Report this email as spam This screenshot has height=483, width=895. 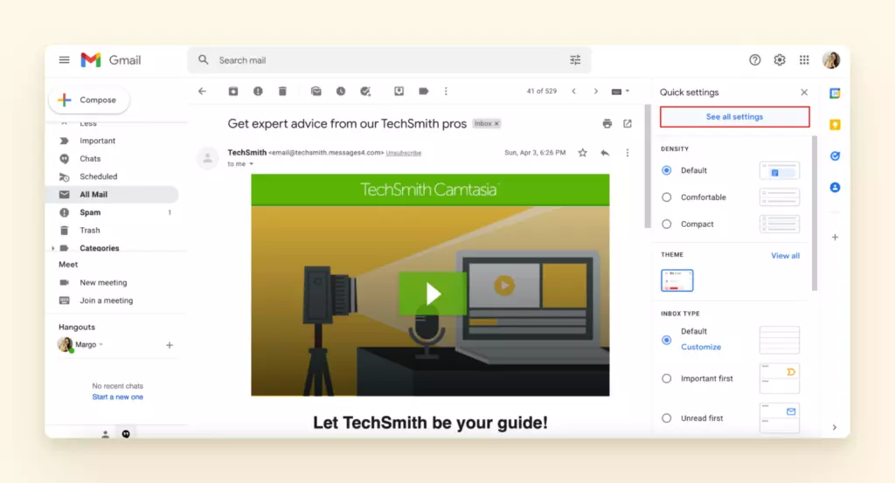pyautogui.click(x=258, y=91)
